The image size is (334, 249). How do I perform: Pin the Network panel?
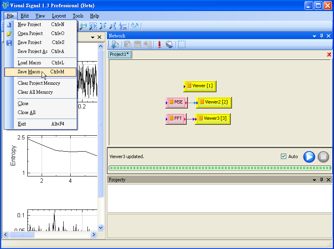tap(321, 36)
